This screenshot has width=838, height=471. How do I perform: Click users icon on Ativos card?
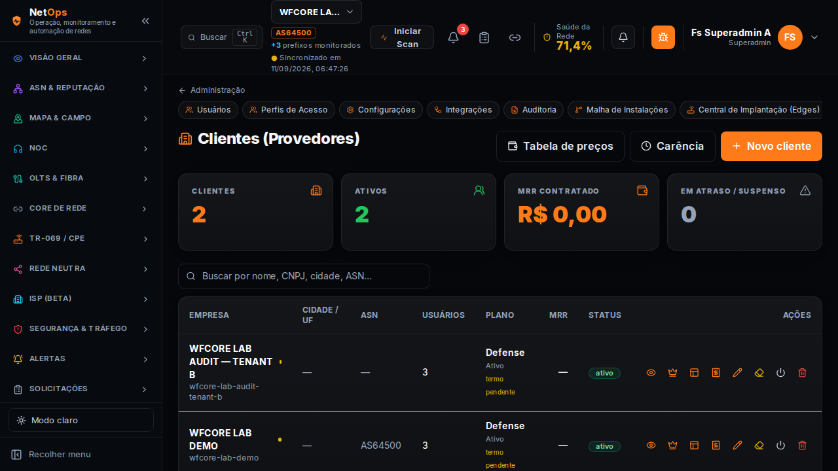(x=479, y=190)
